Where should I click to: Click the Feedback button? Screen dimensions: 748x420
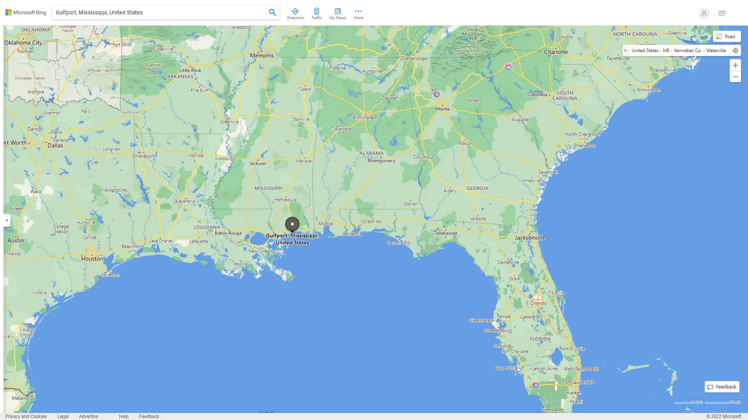723,387
